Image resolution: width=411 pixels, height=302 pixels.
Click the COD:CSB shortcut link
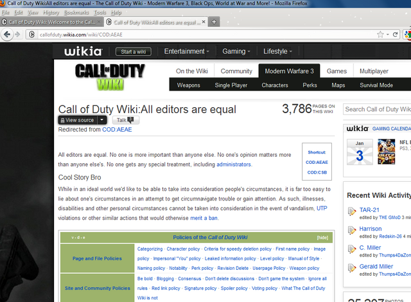[x=317, y=172]
